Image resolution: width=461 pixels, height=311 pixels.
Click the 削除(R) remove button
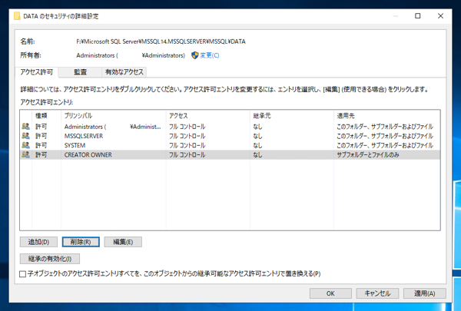click(81, 242)
